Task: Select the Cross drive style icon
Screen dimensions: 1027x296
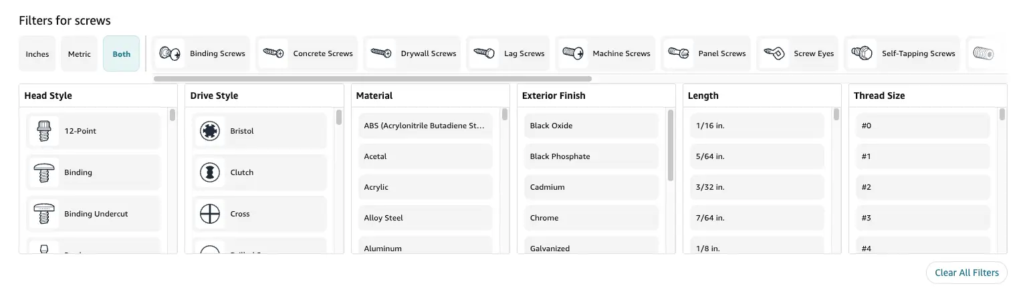Action: [x=210, y=214]
